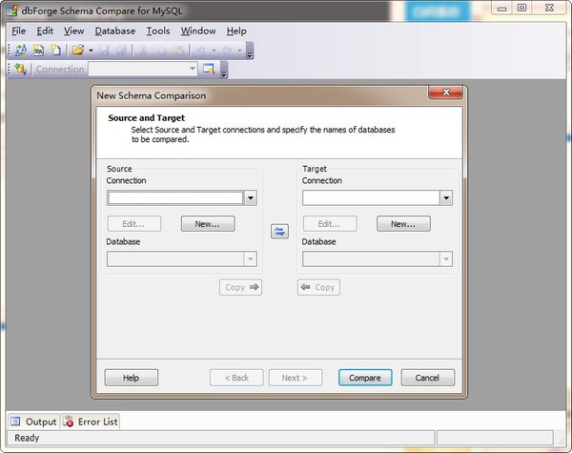Click Copy target to source button
The height and width of the screenshot is (453, 572).
point(318,287)
